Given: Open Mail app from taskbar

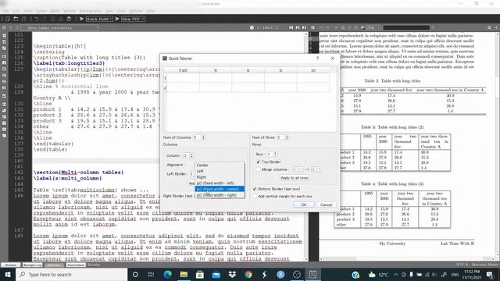Looking at the screenshot, I should coord(216,274).
